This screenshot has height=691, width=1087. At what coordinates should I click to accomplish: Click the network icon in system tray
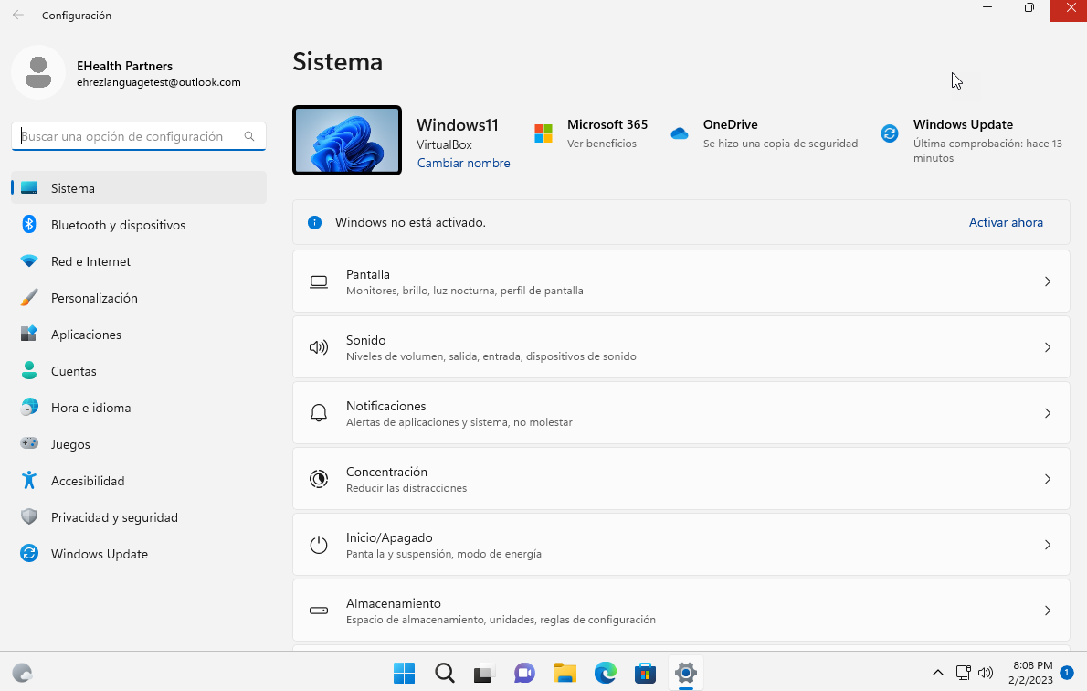click(x=963, y=673)
